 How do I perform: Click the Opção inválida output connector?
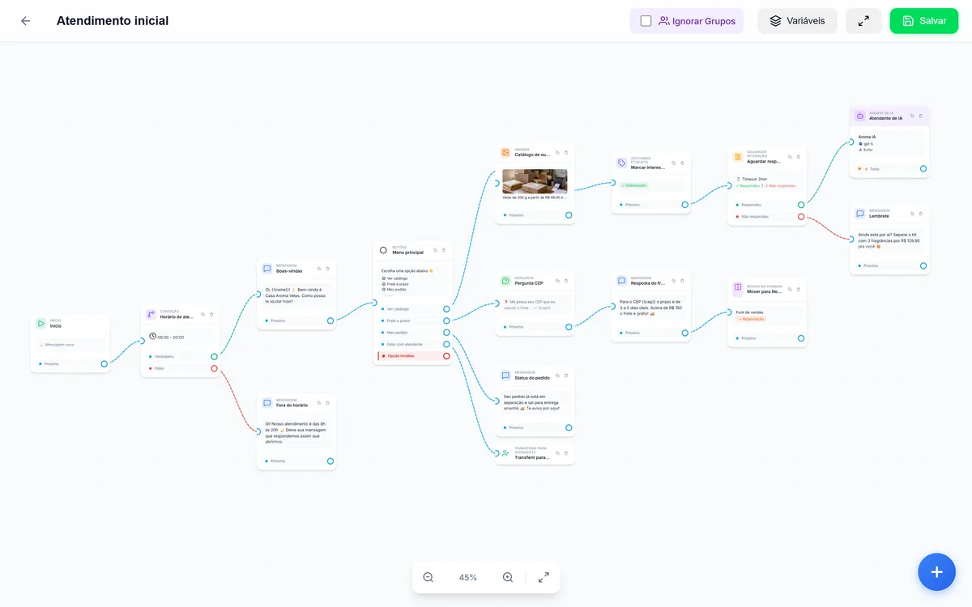[x=446, y=356]
